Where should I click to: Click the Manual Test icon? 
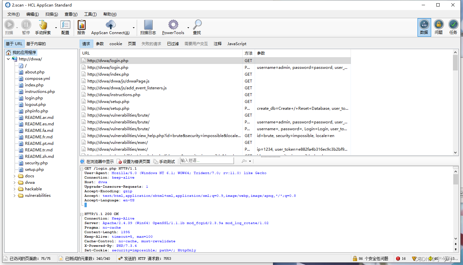pyautogui.click(x=156, y=161)
